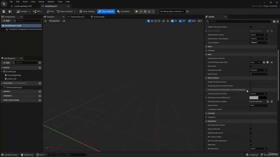The height and width of the screenshot is (157, 280).
Task: Open the Details panel settings gear
Action: point(278,21)
